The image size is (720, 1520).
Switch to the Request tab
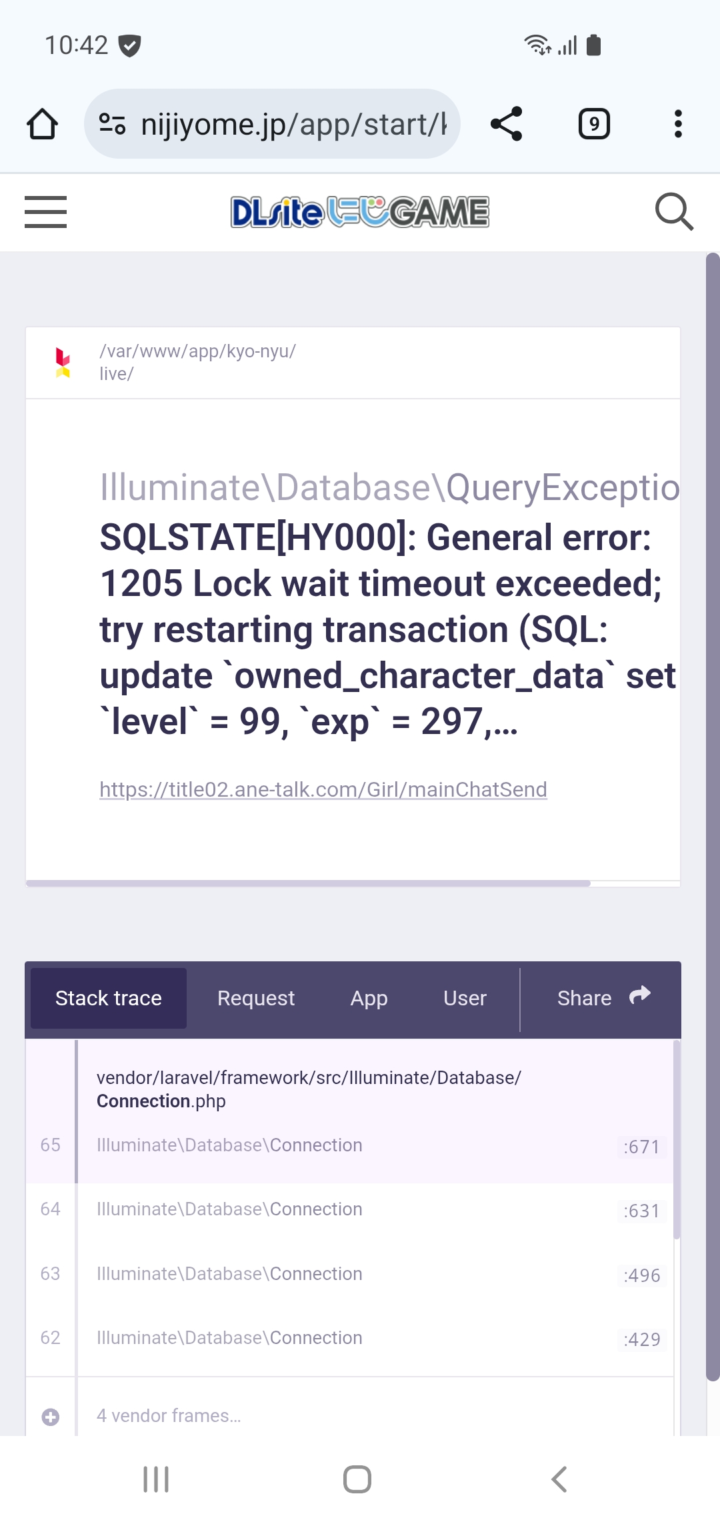tap(255, 998)
